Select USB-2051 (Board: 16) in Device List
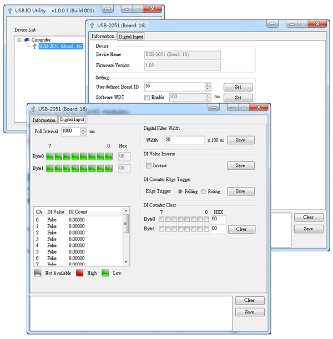333x339 pixels. click(60, 46)
